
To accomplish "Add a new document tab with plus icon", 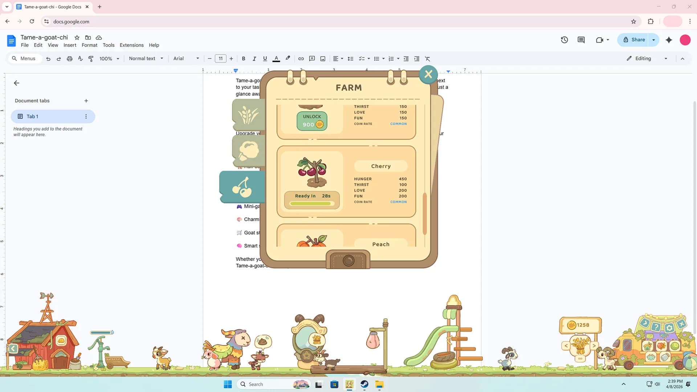I will click(86, 101).
